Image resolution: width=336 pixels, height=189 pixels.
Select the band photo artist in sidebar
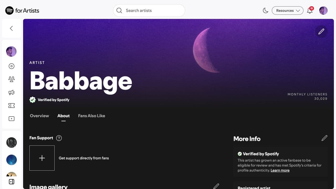[12, 143]
